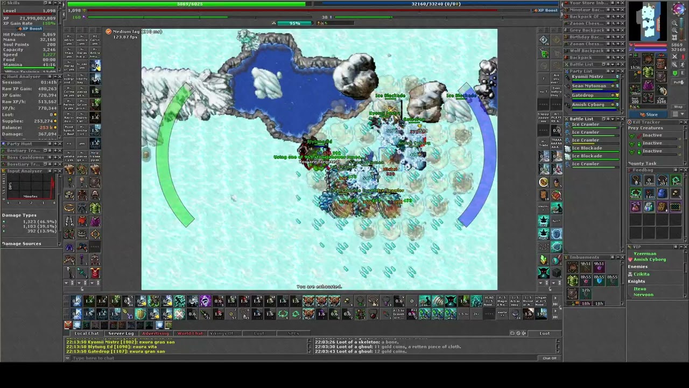Expand the Party Hunt panel
Viewport: 689px width, 388px height.
54,144
